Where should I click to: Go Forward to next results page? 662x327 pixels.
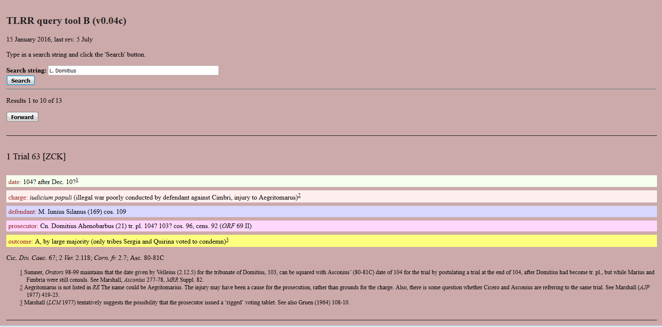click(22, 117)
